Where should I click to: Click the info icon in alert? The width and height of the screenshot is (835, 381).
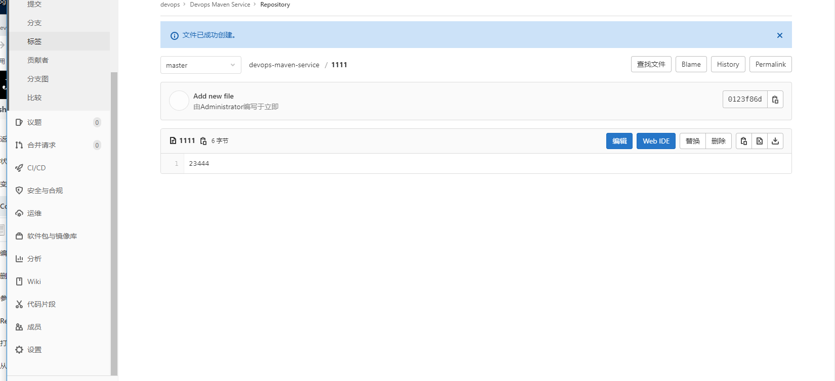tap(175, 35)
